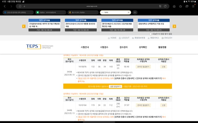Click 온라인 발급받기 for exam 1610104

pos(143,105)
